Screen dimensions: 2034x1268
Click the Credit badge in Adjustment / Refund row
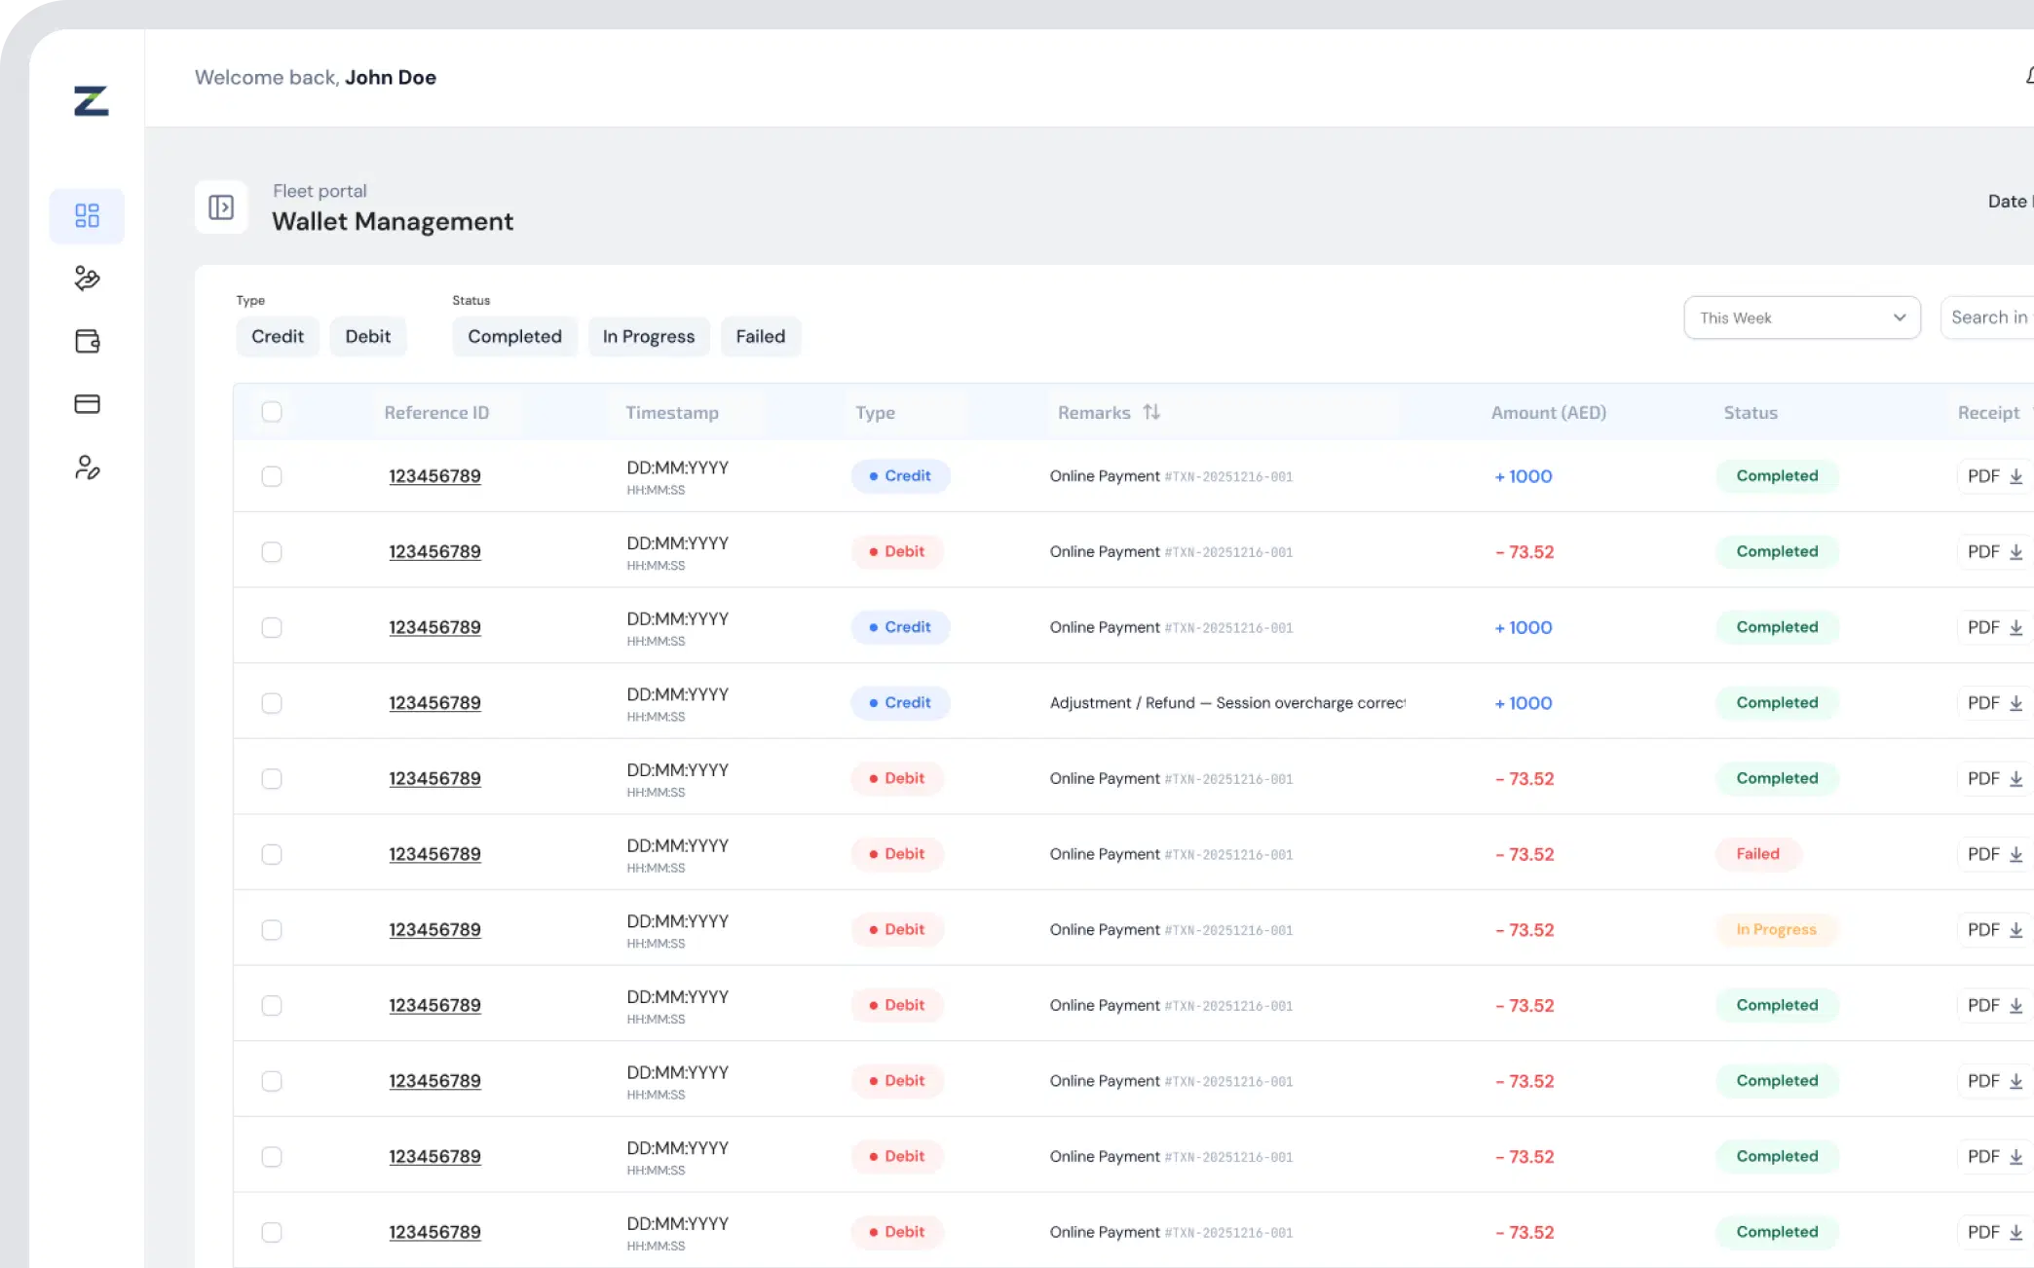point(900,703)
